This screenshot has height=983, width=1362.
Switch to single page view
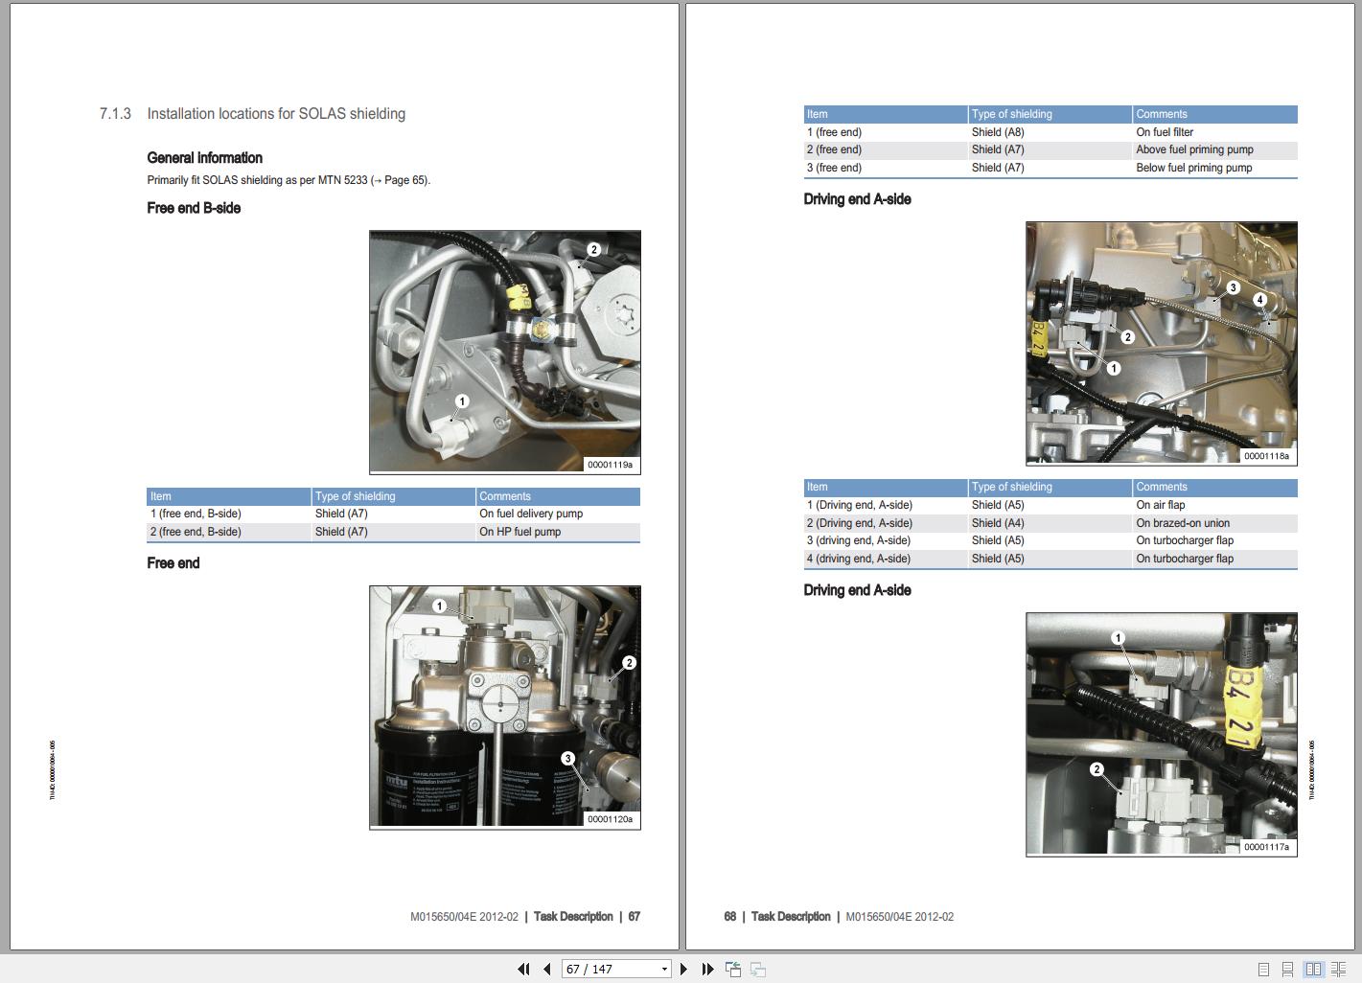[1263, 969]
